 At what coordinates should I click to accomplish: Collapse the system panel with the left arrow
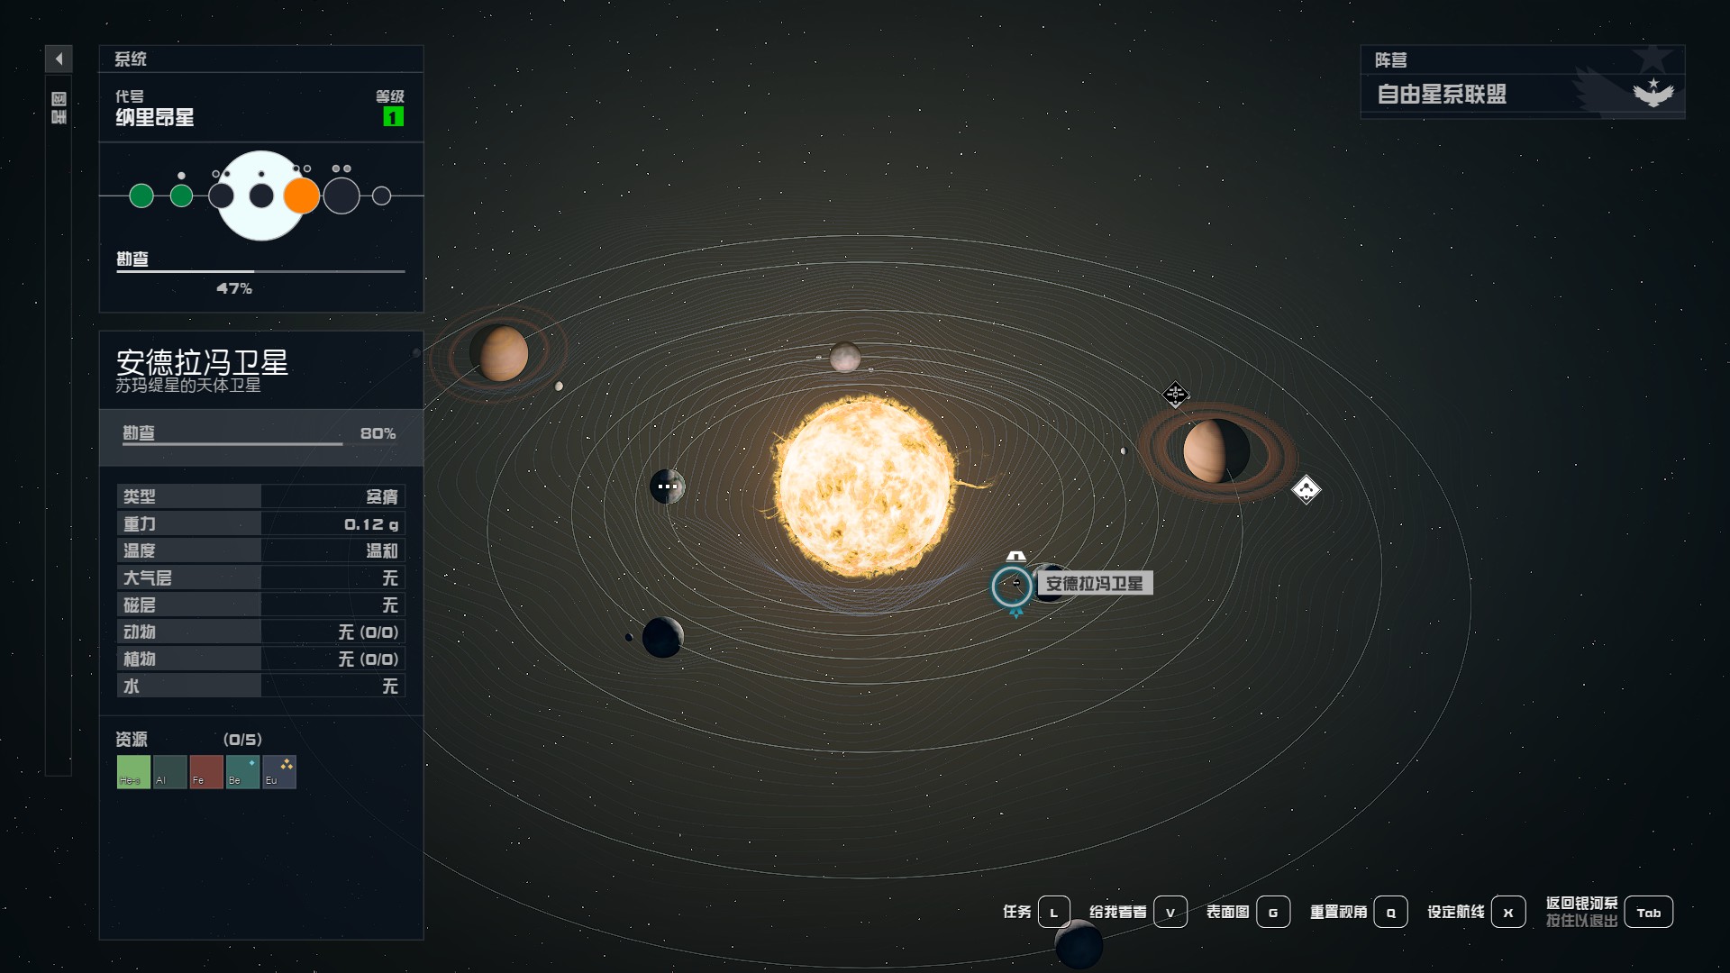coord(59,59)
